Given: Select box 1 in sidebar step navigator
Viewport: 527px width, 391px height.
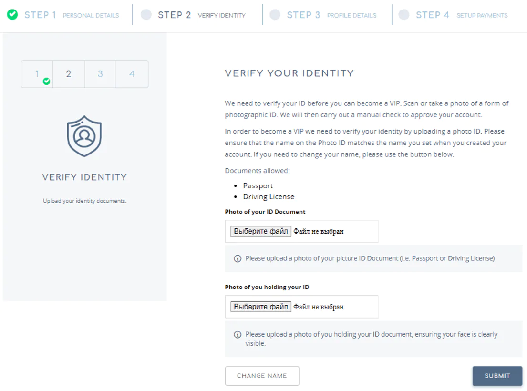Looking at the screenshot, I should [37, 74].
